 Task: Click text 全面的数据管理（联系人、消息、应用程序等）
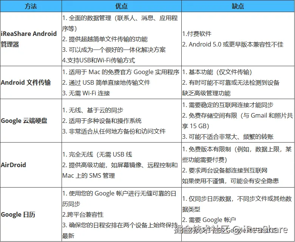pyautogui.click(x=120, y=23)
